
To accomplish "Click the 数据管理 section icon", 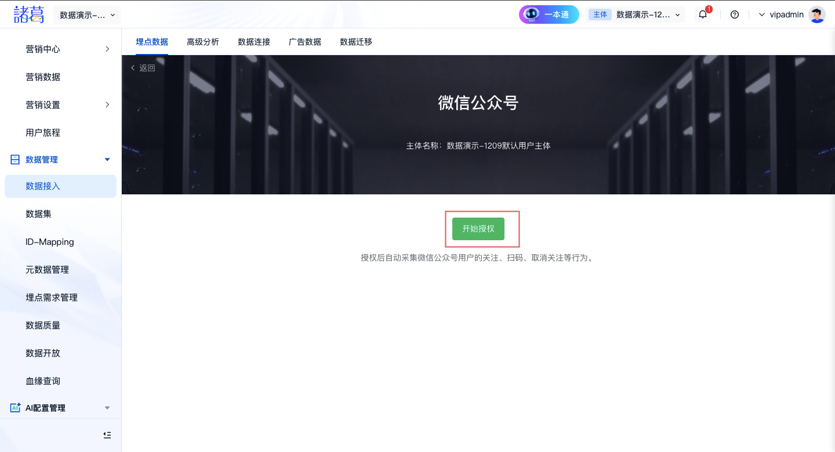I will (x=15, y=160).
